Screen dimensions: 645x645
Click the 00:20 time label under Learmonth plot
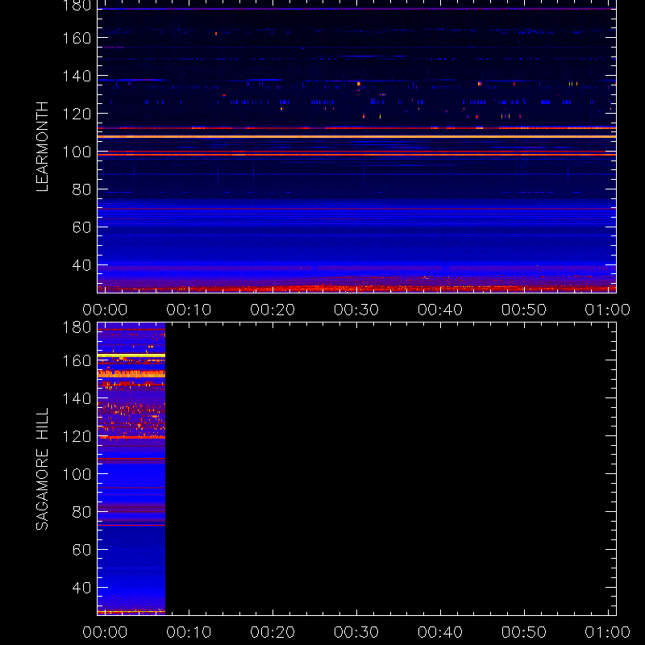tap(273, 310)
